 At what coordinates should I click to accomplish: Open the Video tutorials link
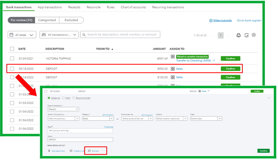[x=222, y=20]
